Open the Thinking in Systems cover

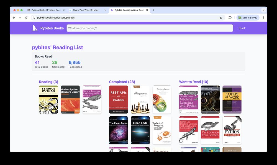(162, 99)
